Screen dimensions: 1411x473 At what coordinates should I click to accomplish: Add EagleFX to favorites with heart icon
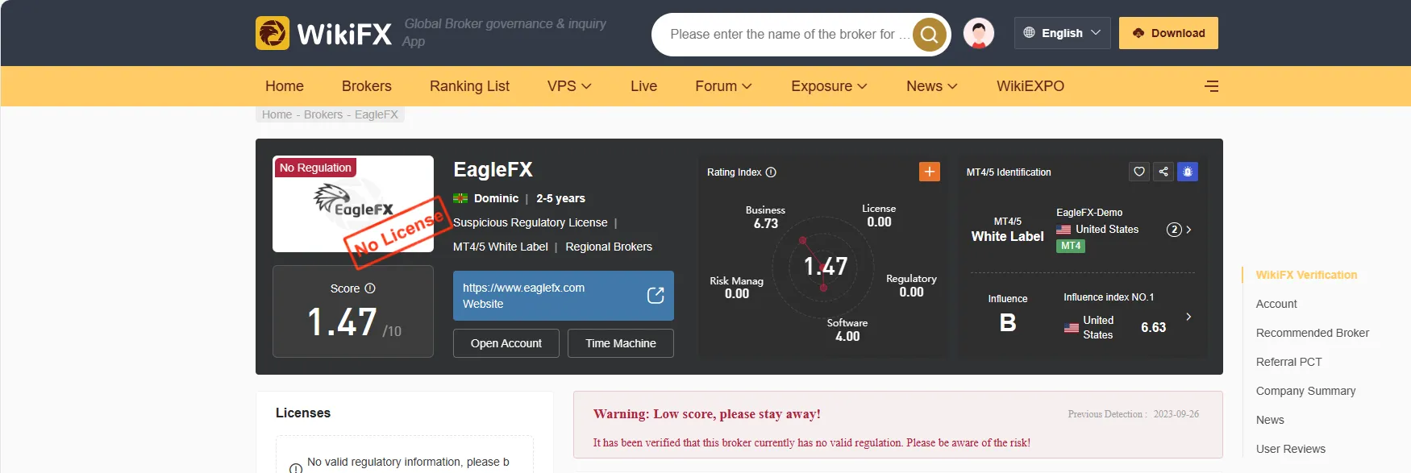point(1139,172)
